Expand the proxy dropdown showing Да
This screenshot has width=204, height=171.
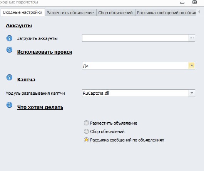(192, 66)
